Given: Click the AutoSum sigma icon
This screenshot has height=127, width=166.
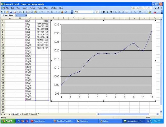Looking at the screenshot, I should point(52,12).
